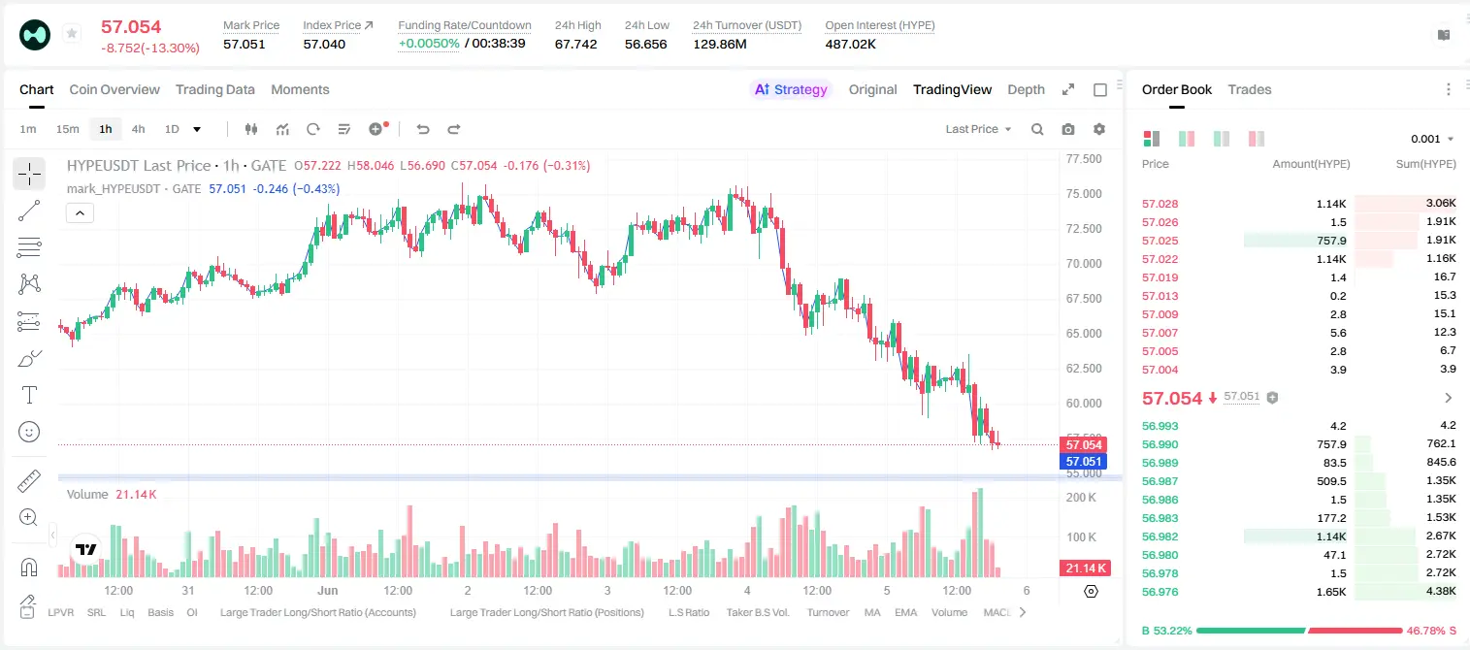Choose the text annotation tool

[x=29, y=395]
